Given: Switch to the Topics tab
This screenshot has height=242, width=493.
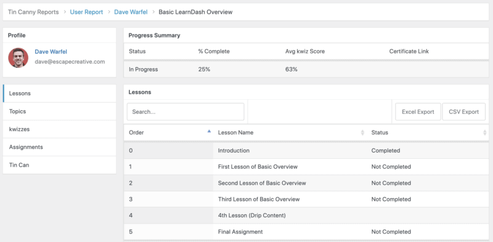Looking at the screenshot, I should pyautogui.click(x=59, y=111).
